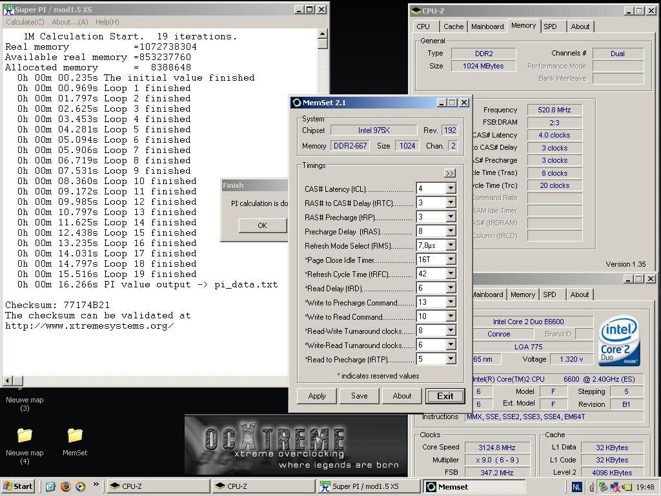Viewport: 661px width, 496px height.
Task: Click Super PI vertical scrollbar up arrow
Action: (323, 34)
